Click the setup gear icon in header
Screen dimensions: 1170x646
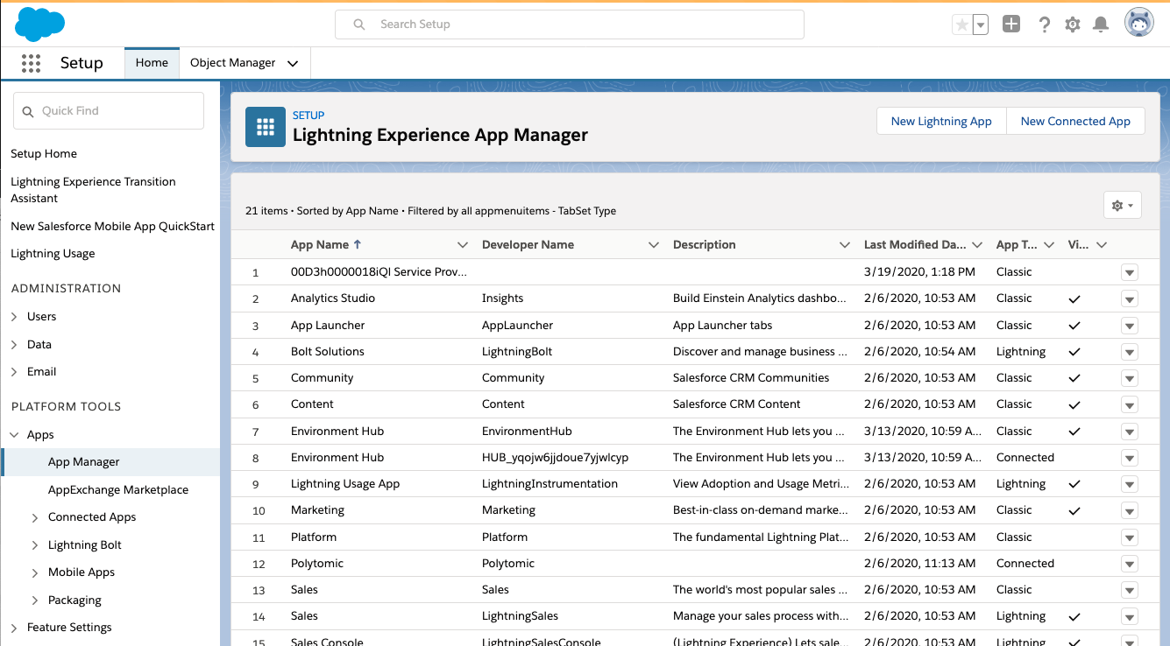click(x=1072, y=25)
